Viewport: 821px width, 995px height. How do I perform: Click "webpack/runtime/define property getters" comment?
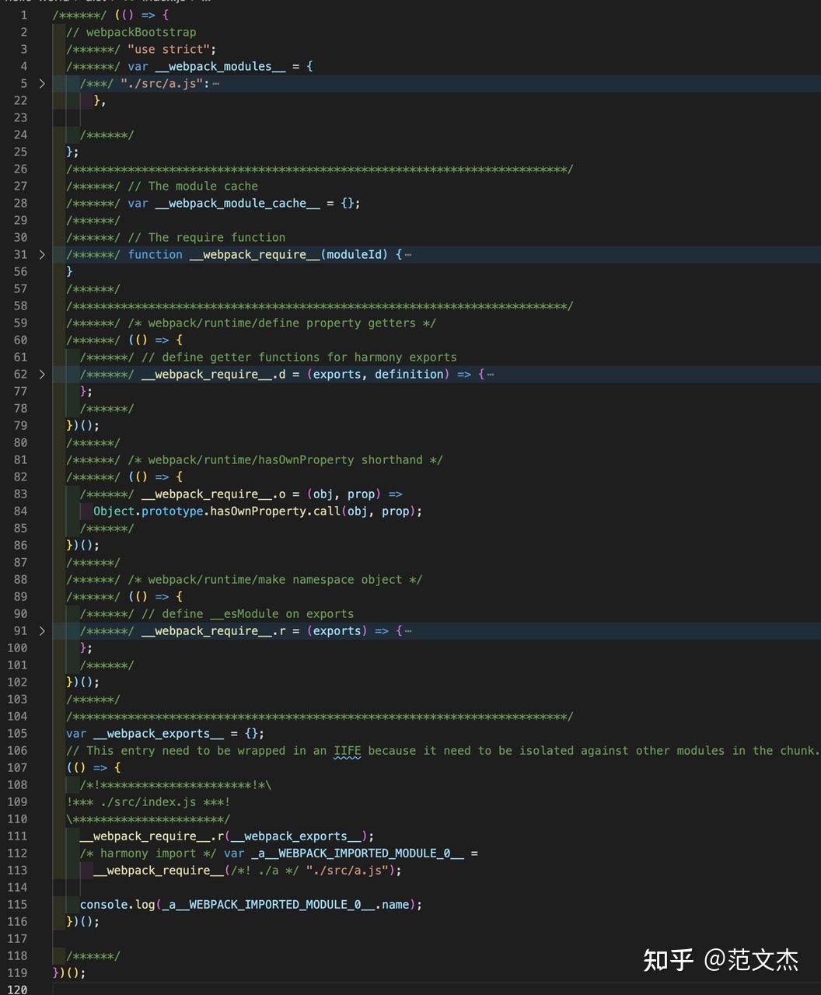[x=282, y=323]
